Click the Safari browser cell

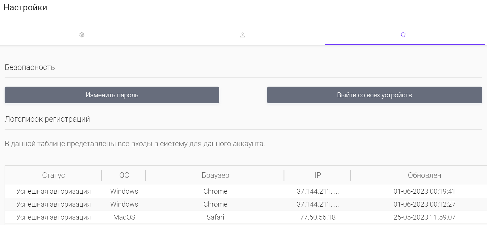click(x=215, y=217)
